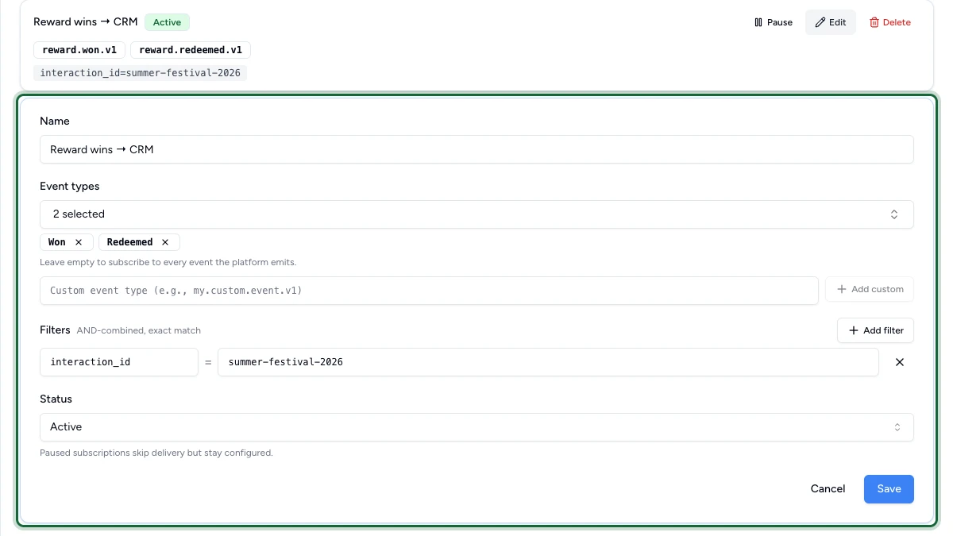This screenshot has width=953, height=536.
Task: Remove the Redeemed event type chip
Action: 165,242
